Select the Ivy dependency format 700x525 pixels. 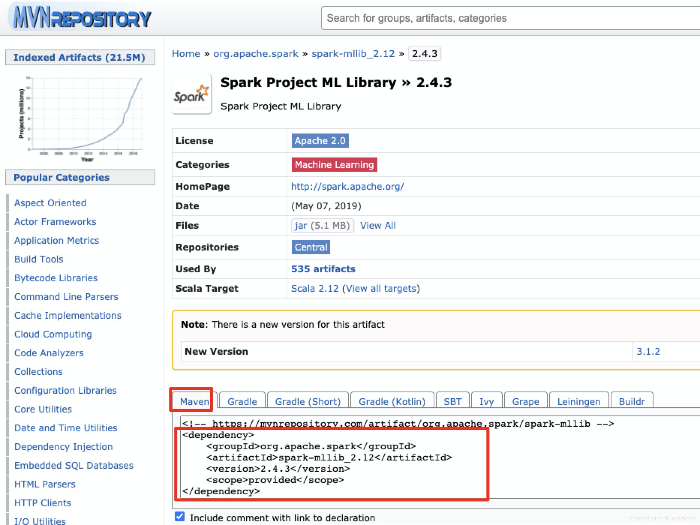coord(487,401)
